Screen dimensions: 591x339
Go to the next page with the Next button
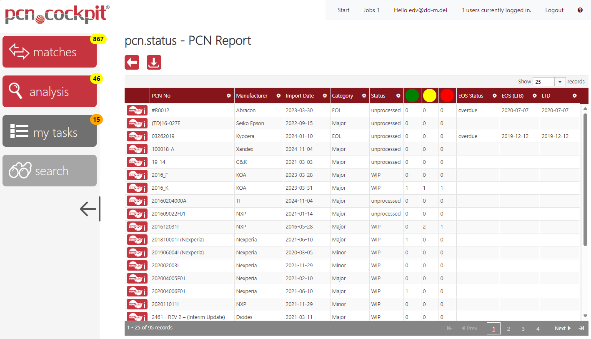tap(562, 328)
